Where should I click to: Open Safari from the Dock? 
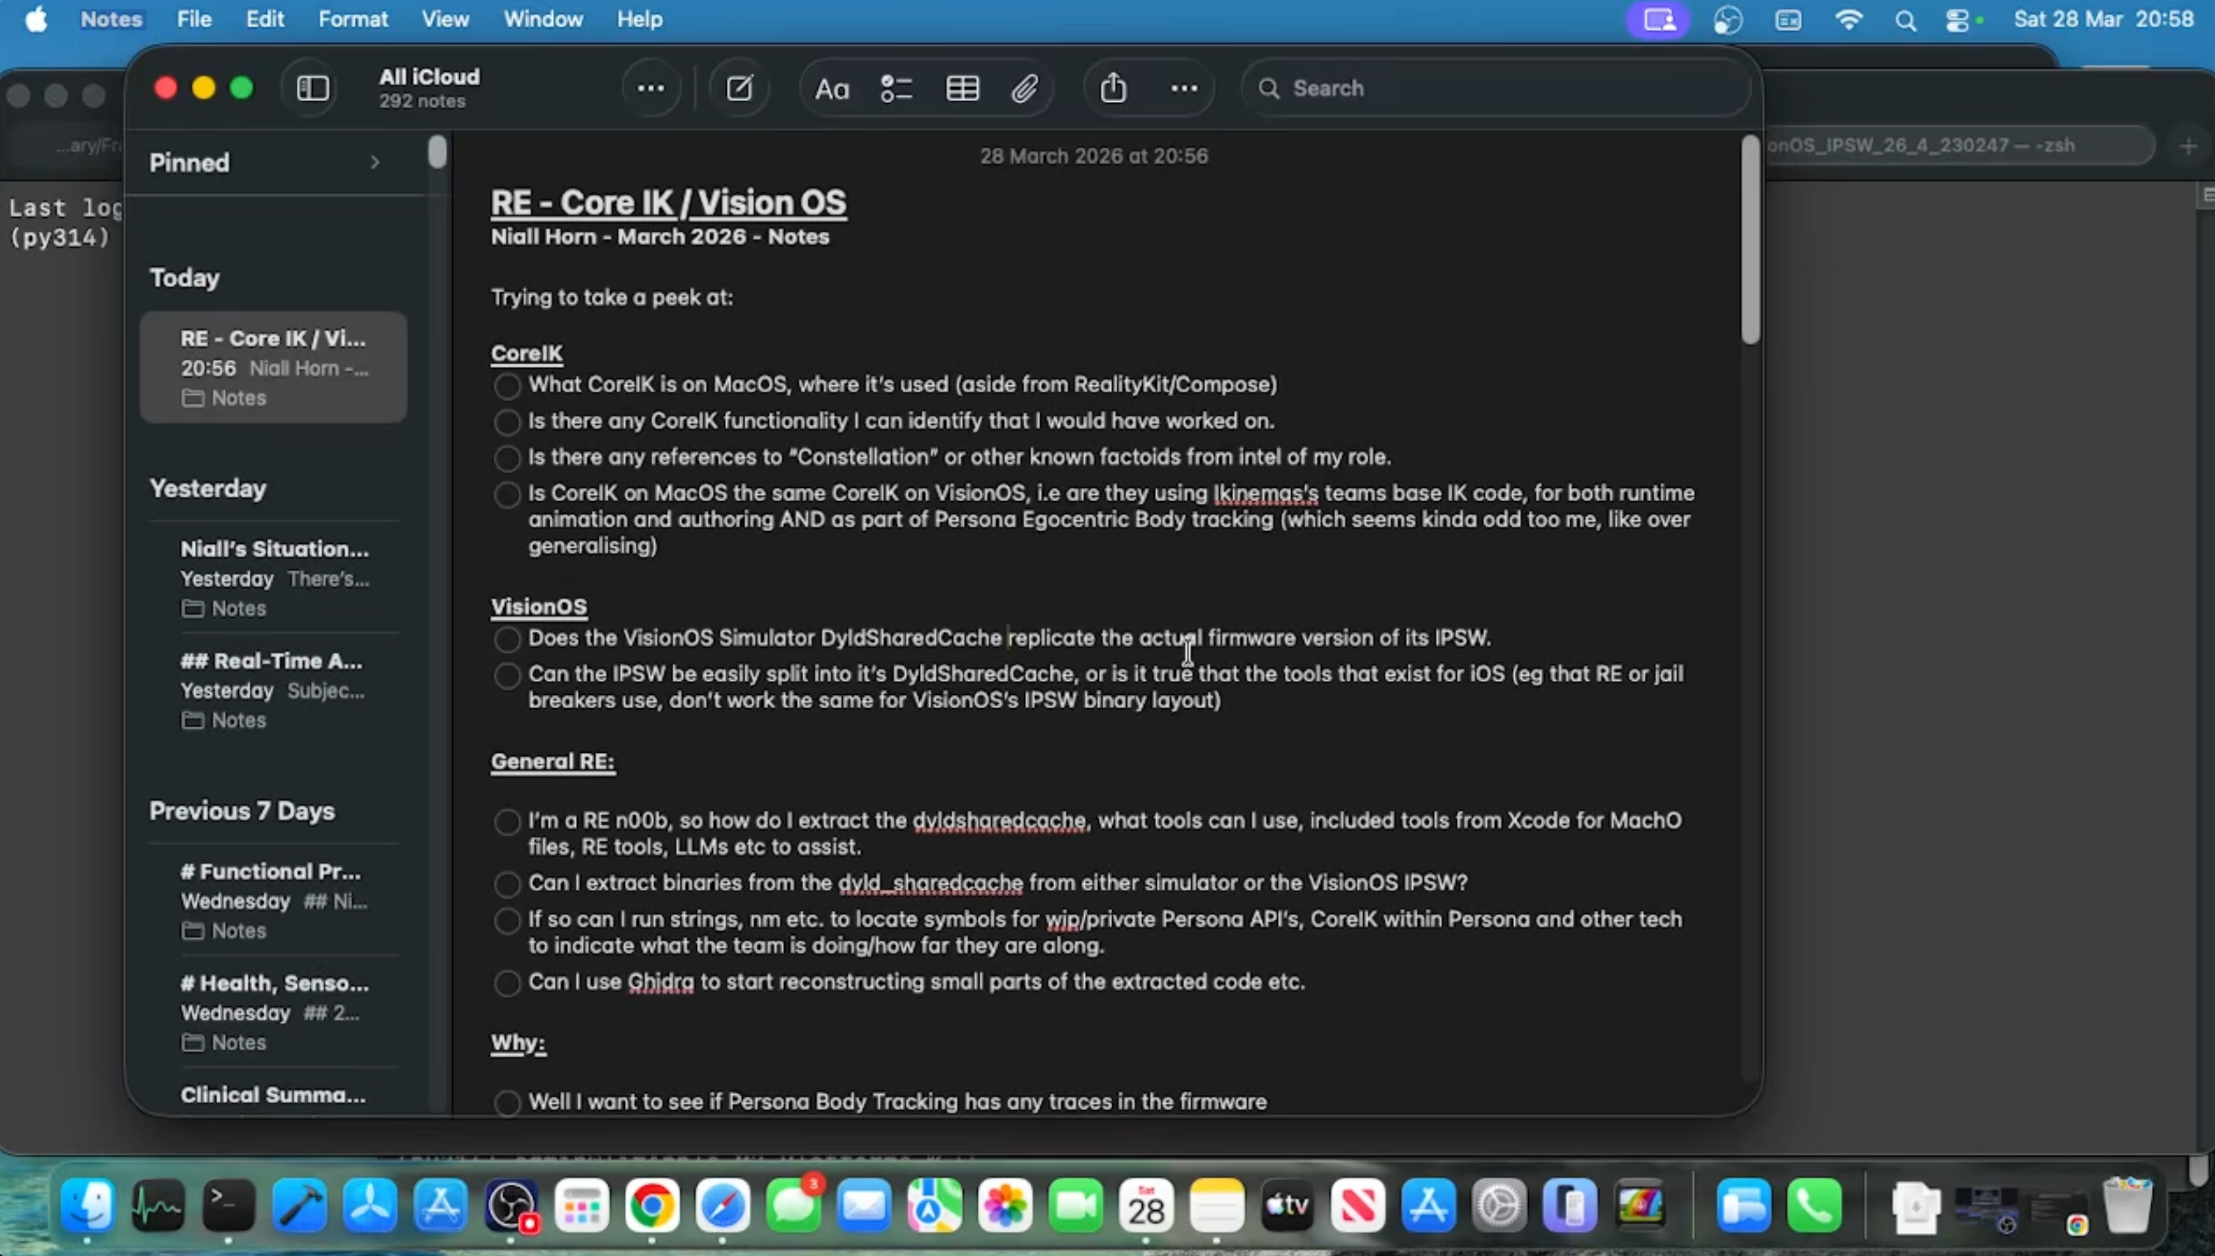[x=723, y=1204]
